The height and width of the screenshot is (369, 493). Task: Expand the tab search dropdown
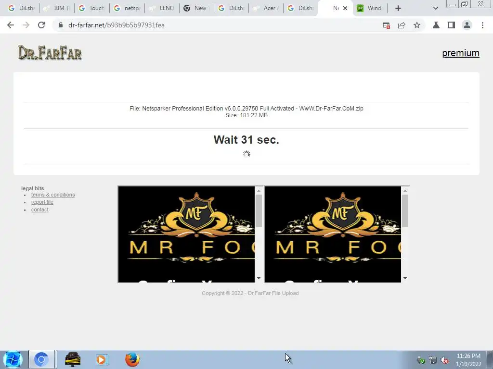point(435,8)
